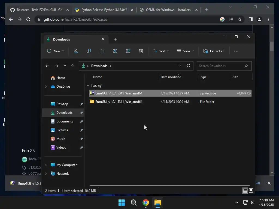Go back in File Explorer navigation
Viewport: 279px width, 209px height.
47,66
